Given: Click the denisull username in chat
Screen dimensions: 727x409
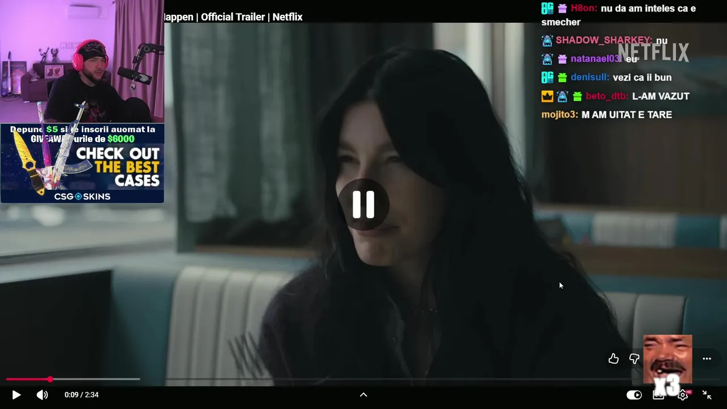Looking at the screenshot, I should [590, 77].
